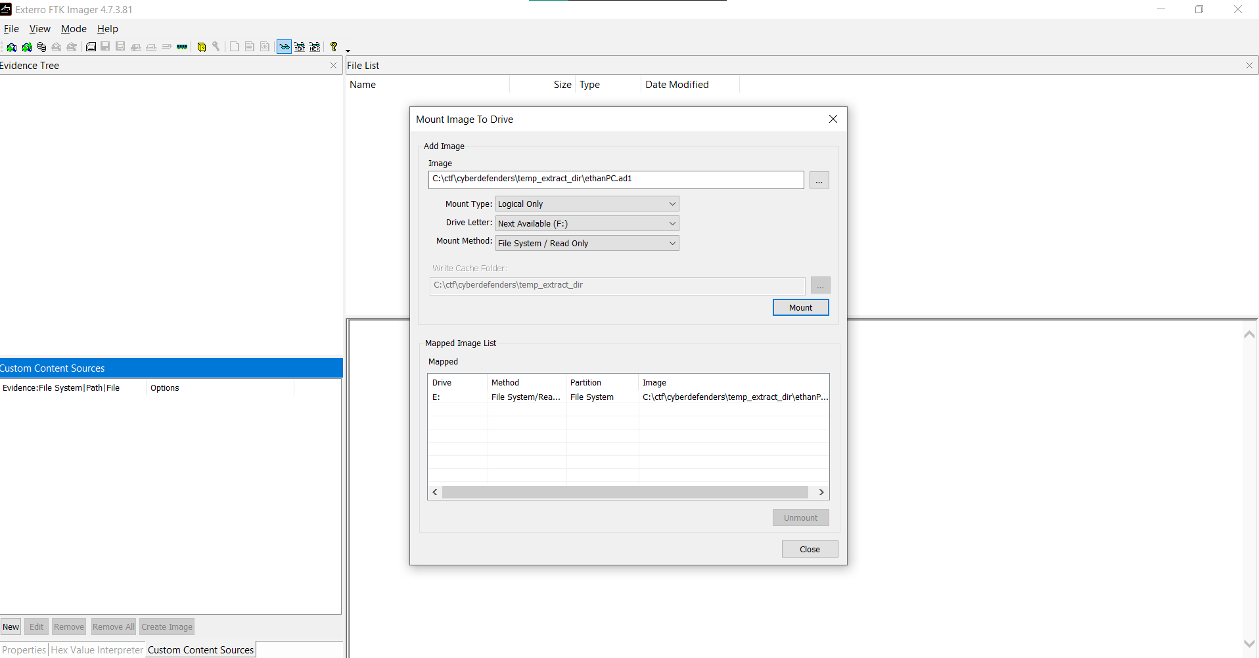
Task: Switch viewer to TEXT mode icon
Action: tap(300, 47)
